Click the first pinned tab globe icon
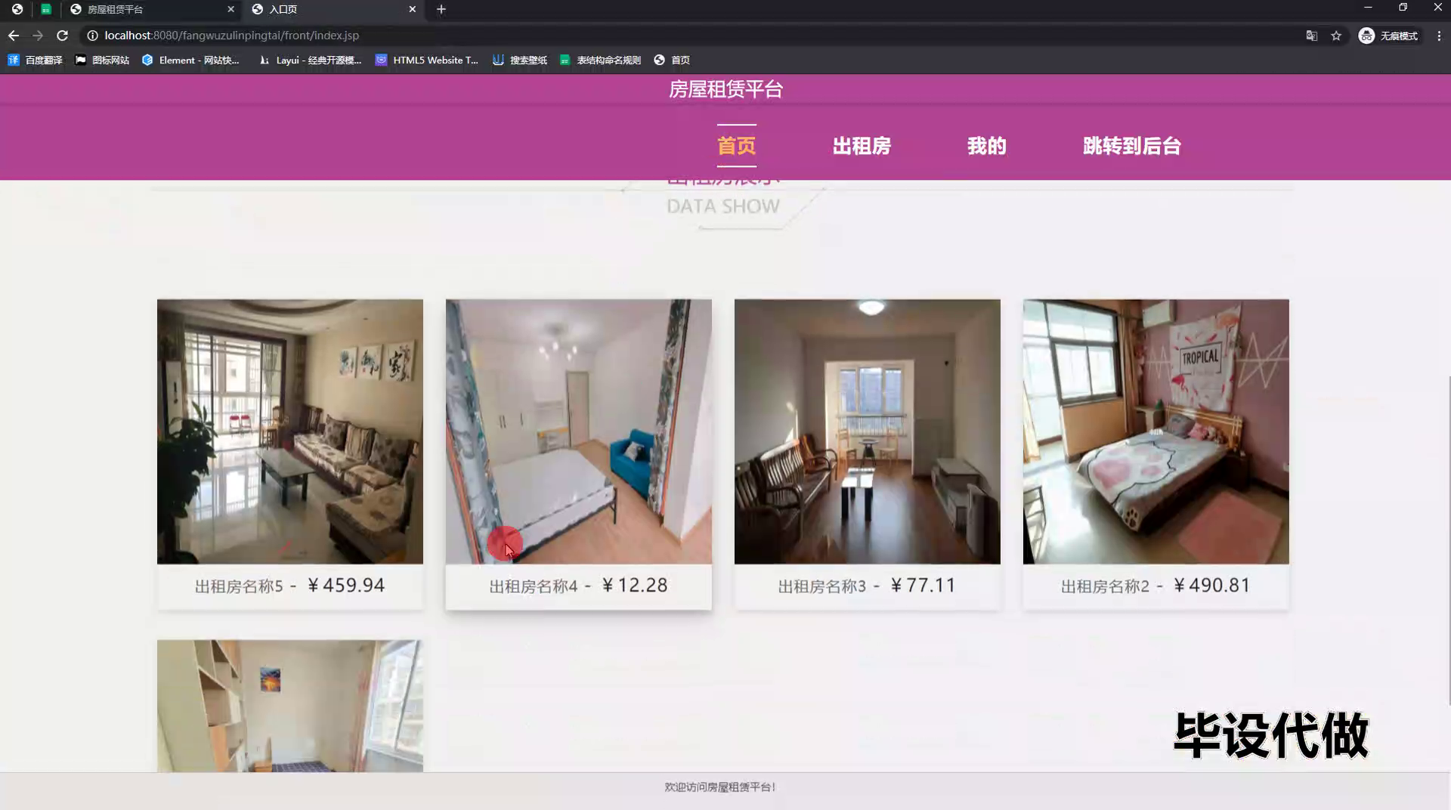This screenshot has height=810, width=1451. coord(17,9)
